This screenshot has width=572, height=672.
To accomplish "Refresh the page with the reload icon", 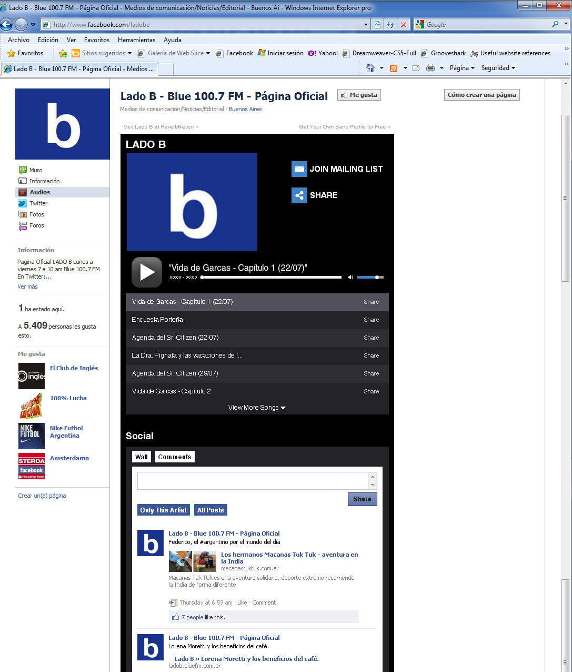I will pyautogui.click(x=390, y=25).
